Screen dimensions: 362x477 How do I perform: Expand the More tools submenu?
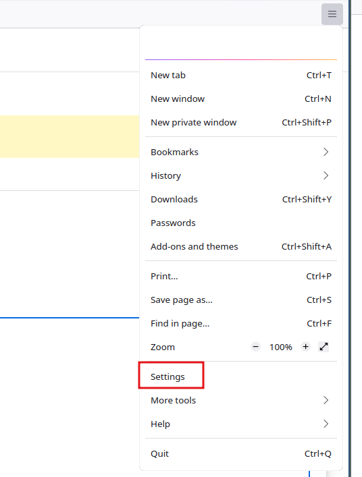point(241,400)
